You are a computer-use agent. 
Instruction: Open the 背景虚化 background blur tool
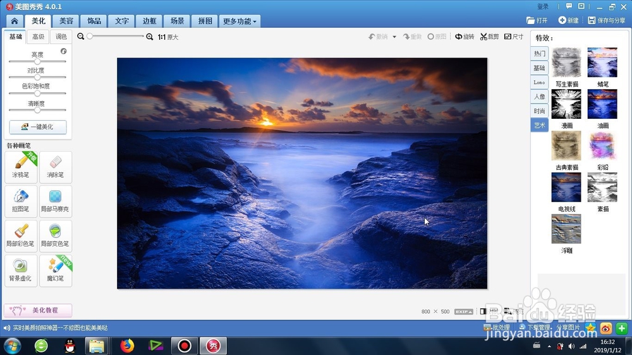21,270
